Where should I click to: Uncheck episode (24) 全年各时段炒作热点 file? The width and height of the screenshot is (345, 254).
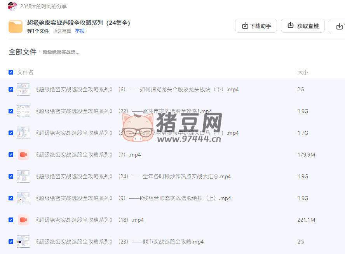(11, 176)
